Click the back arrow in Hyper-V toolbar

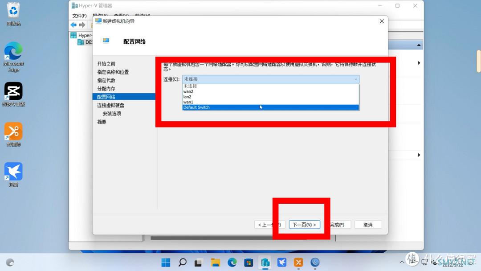(73, 25)
